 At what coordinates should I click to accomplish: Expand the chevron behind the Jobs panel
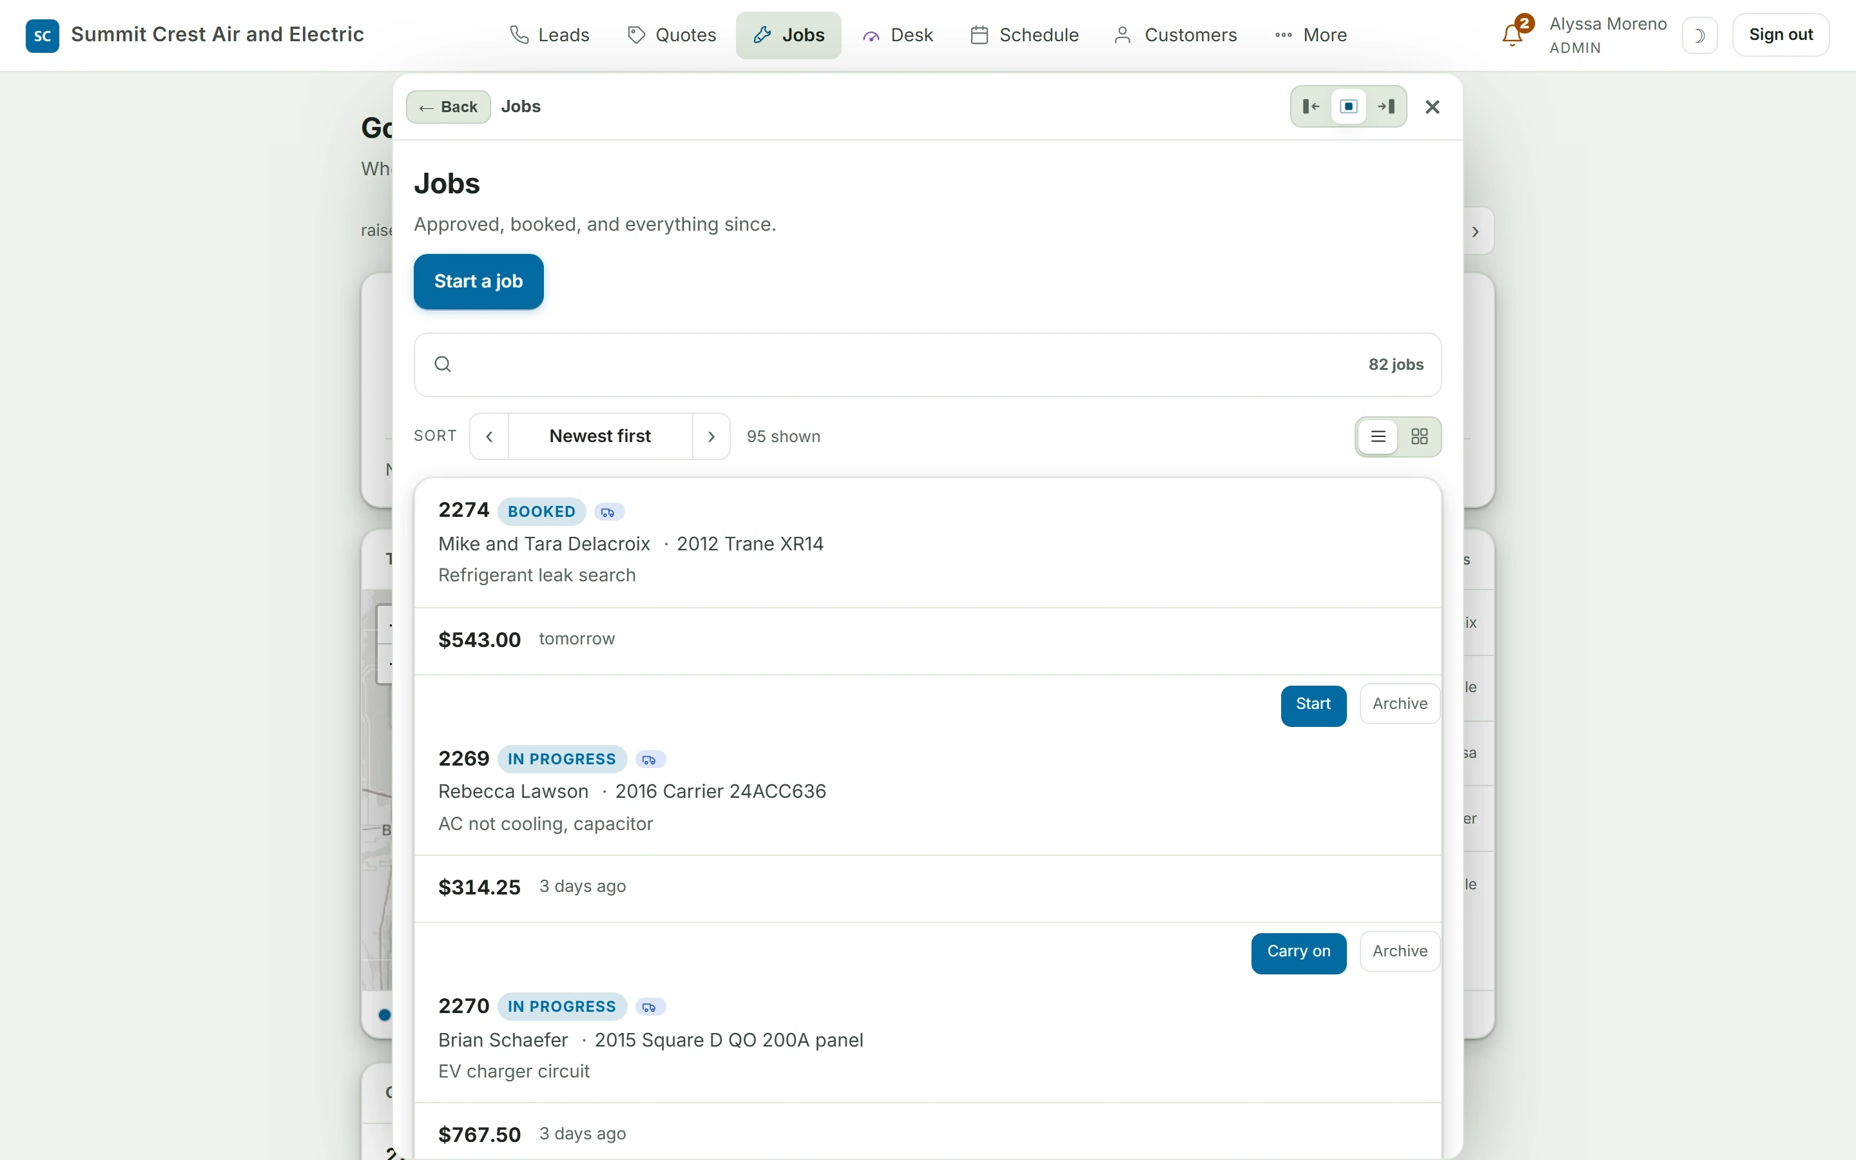[x=1476, y=232]
